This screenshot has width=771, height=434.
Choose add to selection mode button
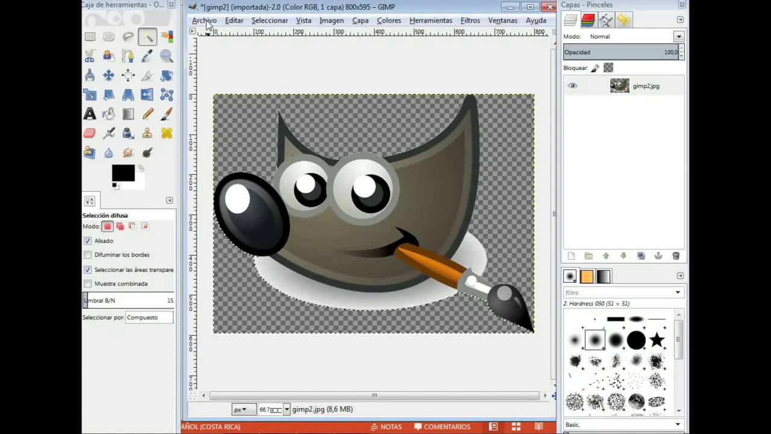pyautogui.click(x=120, y=226)
